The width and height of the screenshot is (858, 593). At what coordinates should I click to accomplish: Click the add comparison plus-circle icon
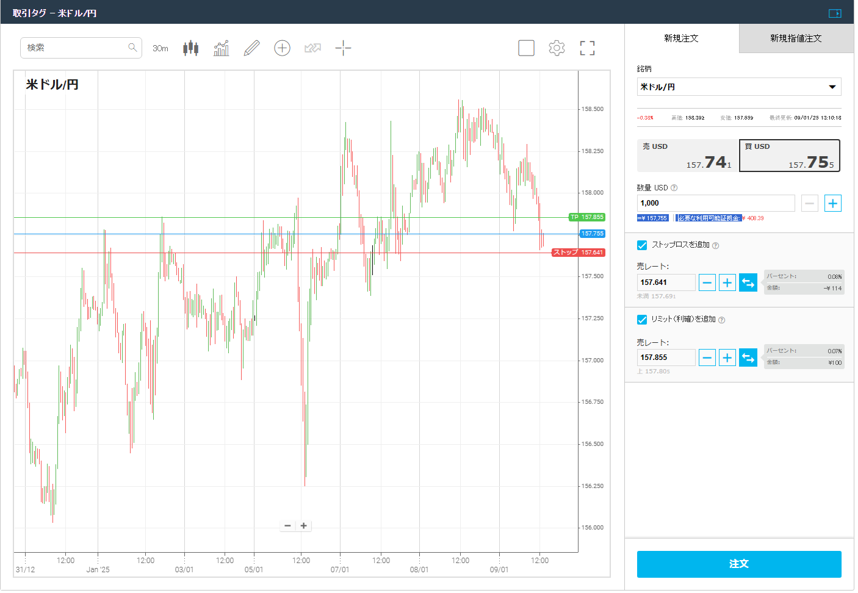(282, 48)
